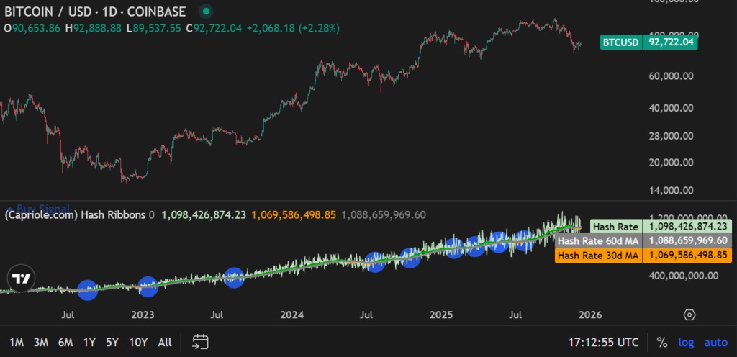This screenshot has width=737, height=357.
Task: Select the 1Y time range
Action: (89, 343)
